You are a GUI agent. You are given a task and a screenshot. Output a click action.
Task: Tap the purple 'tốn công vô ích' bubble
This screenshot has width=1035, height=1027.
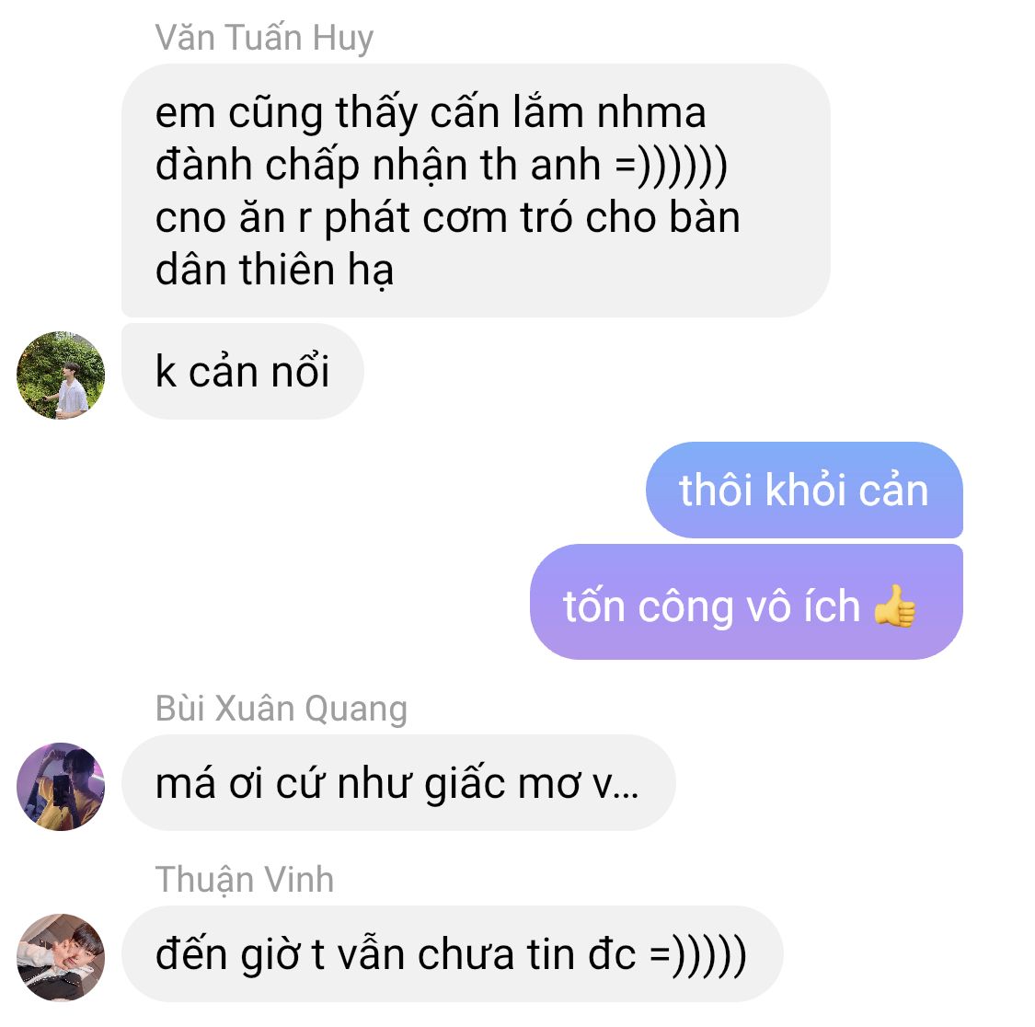point(746,602)
